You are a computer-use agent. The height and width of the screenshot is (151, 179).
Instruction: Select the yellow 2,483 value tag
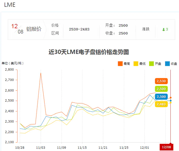coord(161,104)
